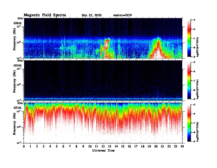The image size is (217, 168).
Task: Click time axis tick label "3"
Action: (x=44, y=147)
